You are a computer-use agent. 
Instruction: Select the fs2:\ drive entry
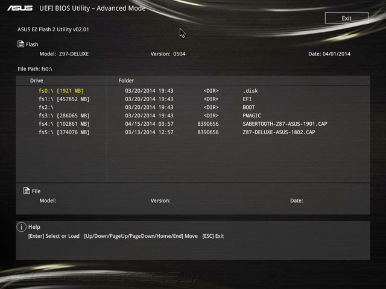[x=46, y=107]
